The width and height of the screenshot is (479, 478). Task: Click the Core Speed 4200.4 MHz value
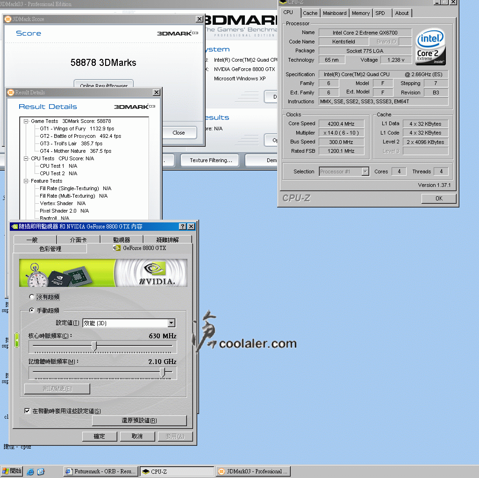pos(341,124)
